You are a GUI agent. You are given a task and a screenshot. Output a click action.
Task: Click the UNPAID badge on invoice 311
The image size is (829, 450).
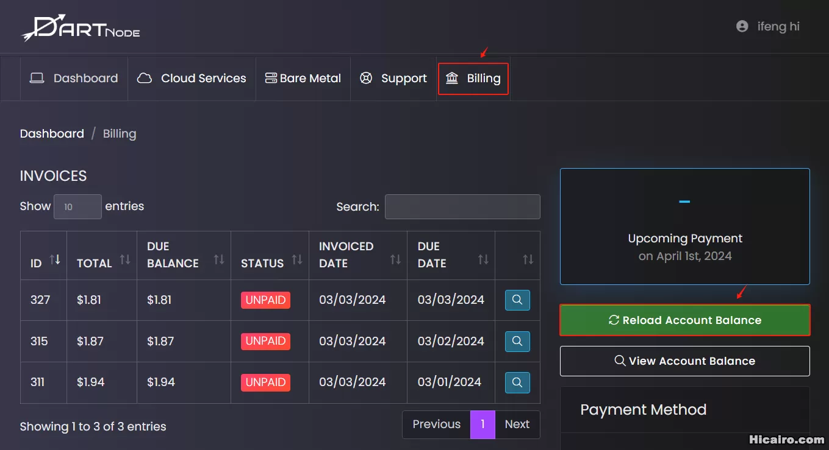[x=265, y=382]
